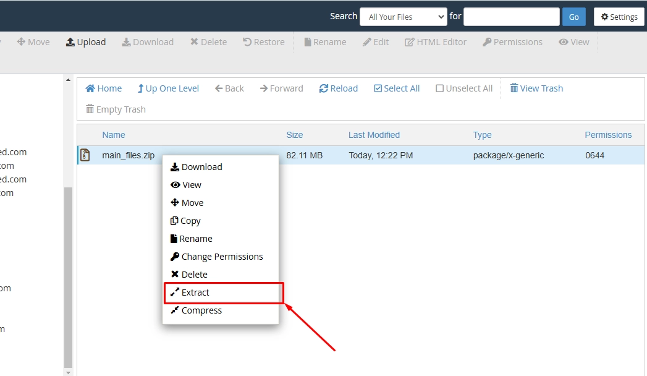Screen dimensions: 647x376
Task: Go Forward in file navigation
Action: coord(281,88)
